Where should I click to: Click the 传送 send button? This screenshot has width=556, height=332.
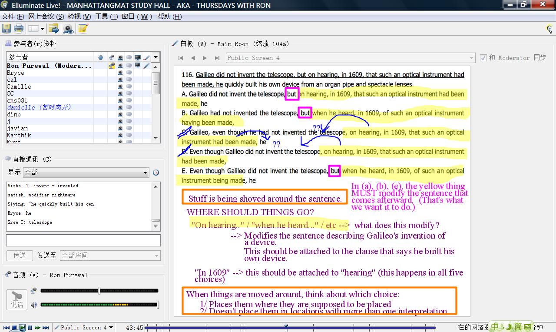tap(20, 255)
